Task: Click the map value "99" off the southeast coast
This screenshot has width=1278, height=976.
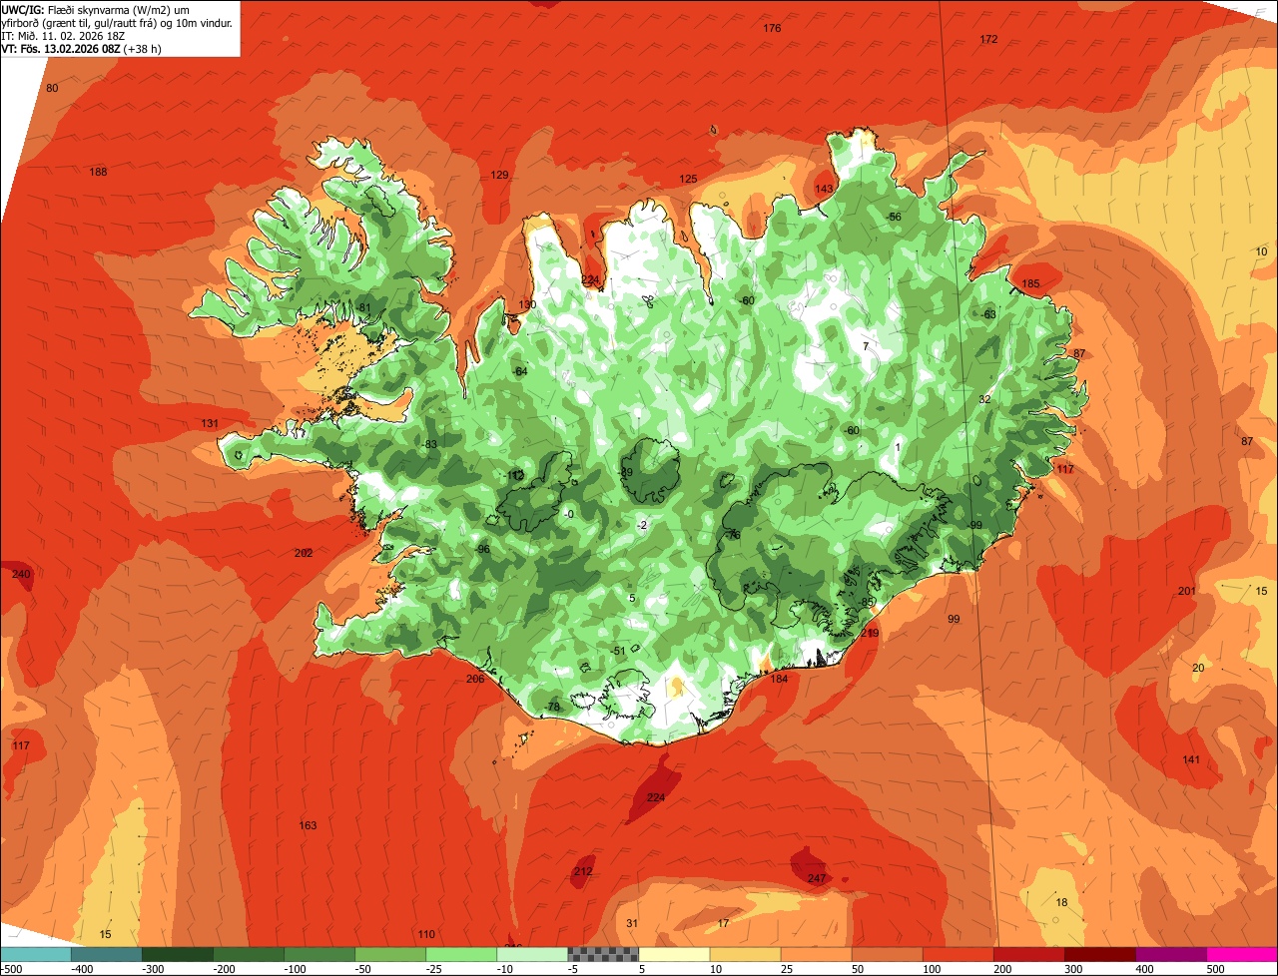Action: 954,620
